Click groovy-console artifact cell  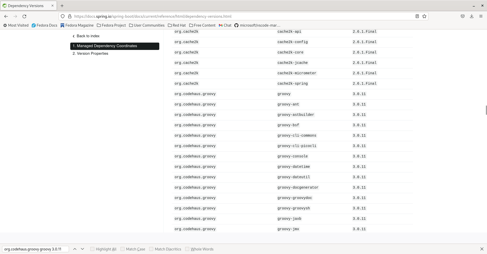click(x=292, y=156)
